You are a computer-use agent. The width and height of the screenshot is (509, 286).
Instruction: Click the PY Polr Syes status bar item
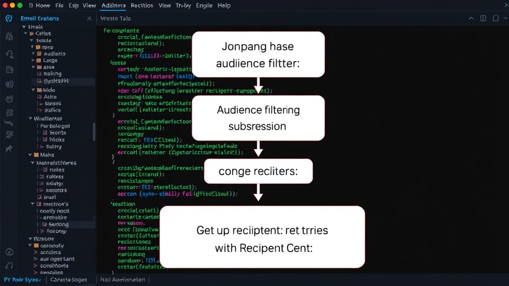[22, 280]
